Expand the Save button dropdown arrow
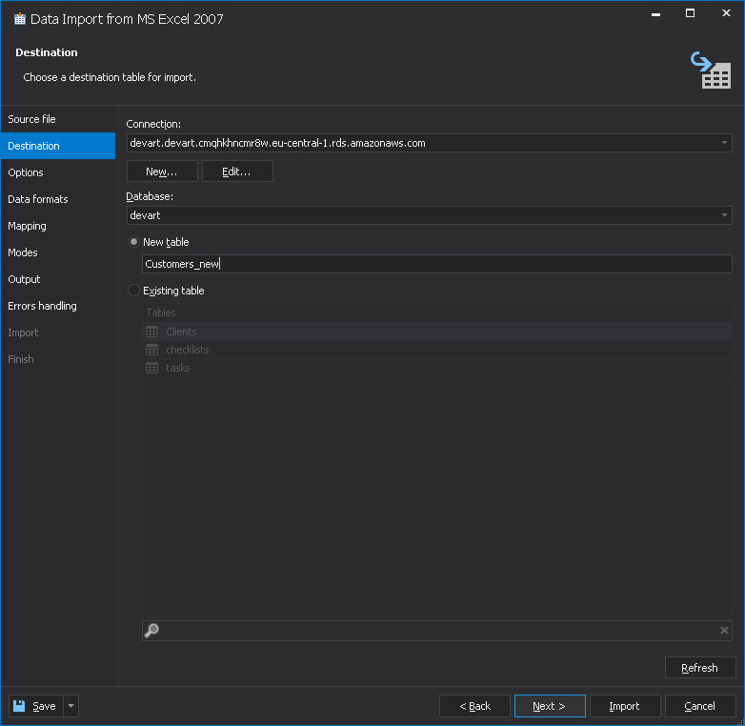Screen dimensions: 745x726 (70, 706)
